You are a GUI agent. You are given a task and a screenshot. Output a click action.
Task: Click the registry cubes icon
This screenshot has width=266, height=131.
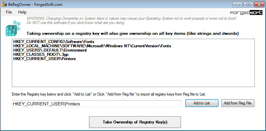point(13,28)
